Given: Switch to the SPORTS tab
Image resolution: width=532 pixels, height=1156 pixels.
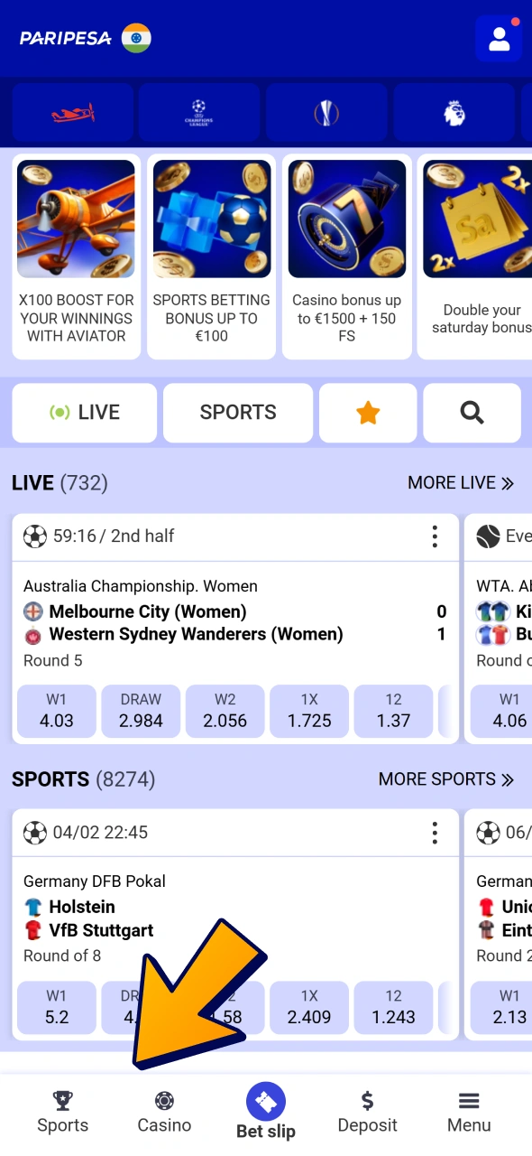Looking at the screenshot, I should pos(237,412).
